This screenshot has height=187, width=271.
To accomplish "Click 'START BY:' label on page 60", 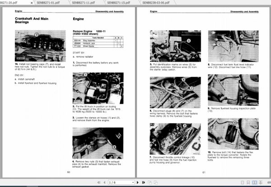I will tap(79, 53).
